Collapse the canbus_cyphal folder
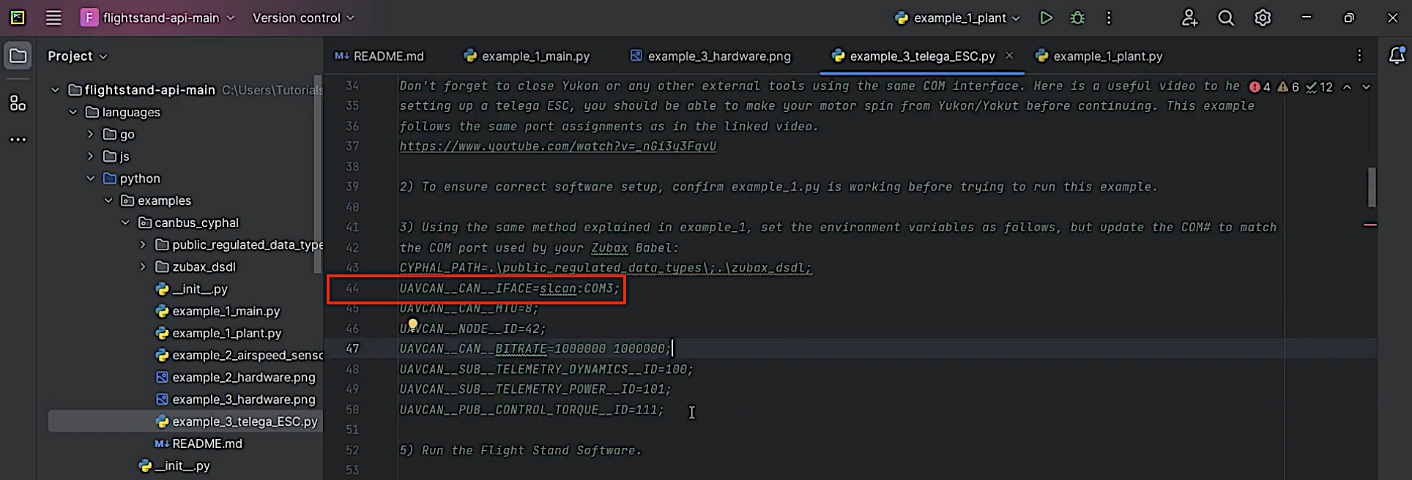The width and height of the screenshot is (1412, 480). tap(125, 222)
